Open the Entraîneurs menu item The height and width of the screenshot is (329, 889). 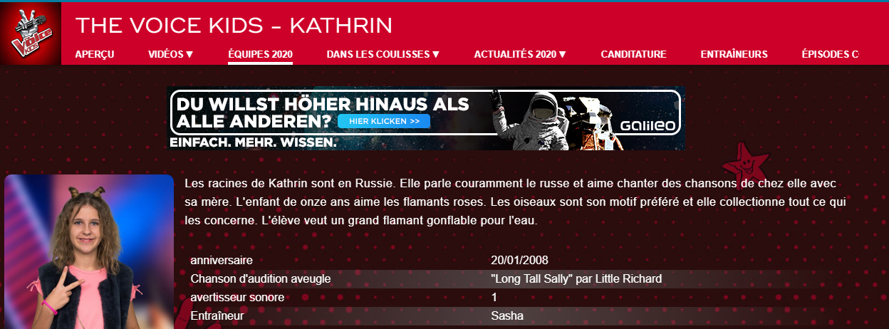pos(734,54)
